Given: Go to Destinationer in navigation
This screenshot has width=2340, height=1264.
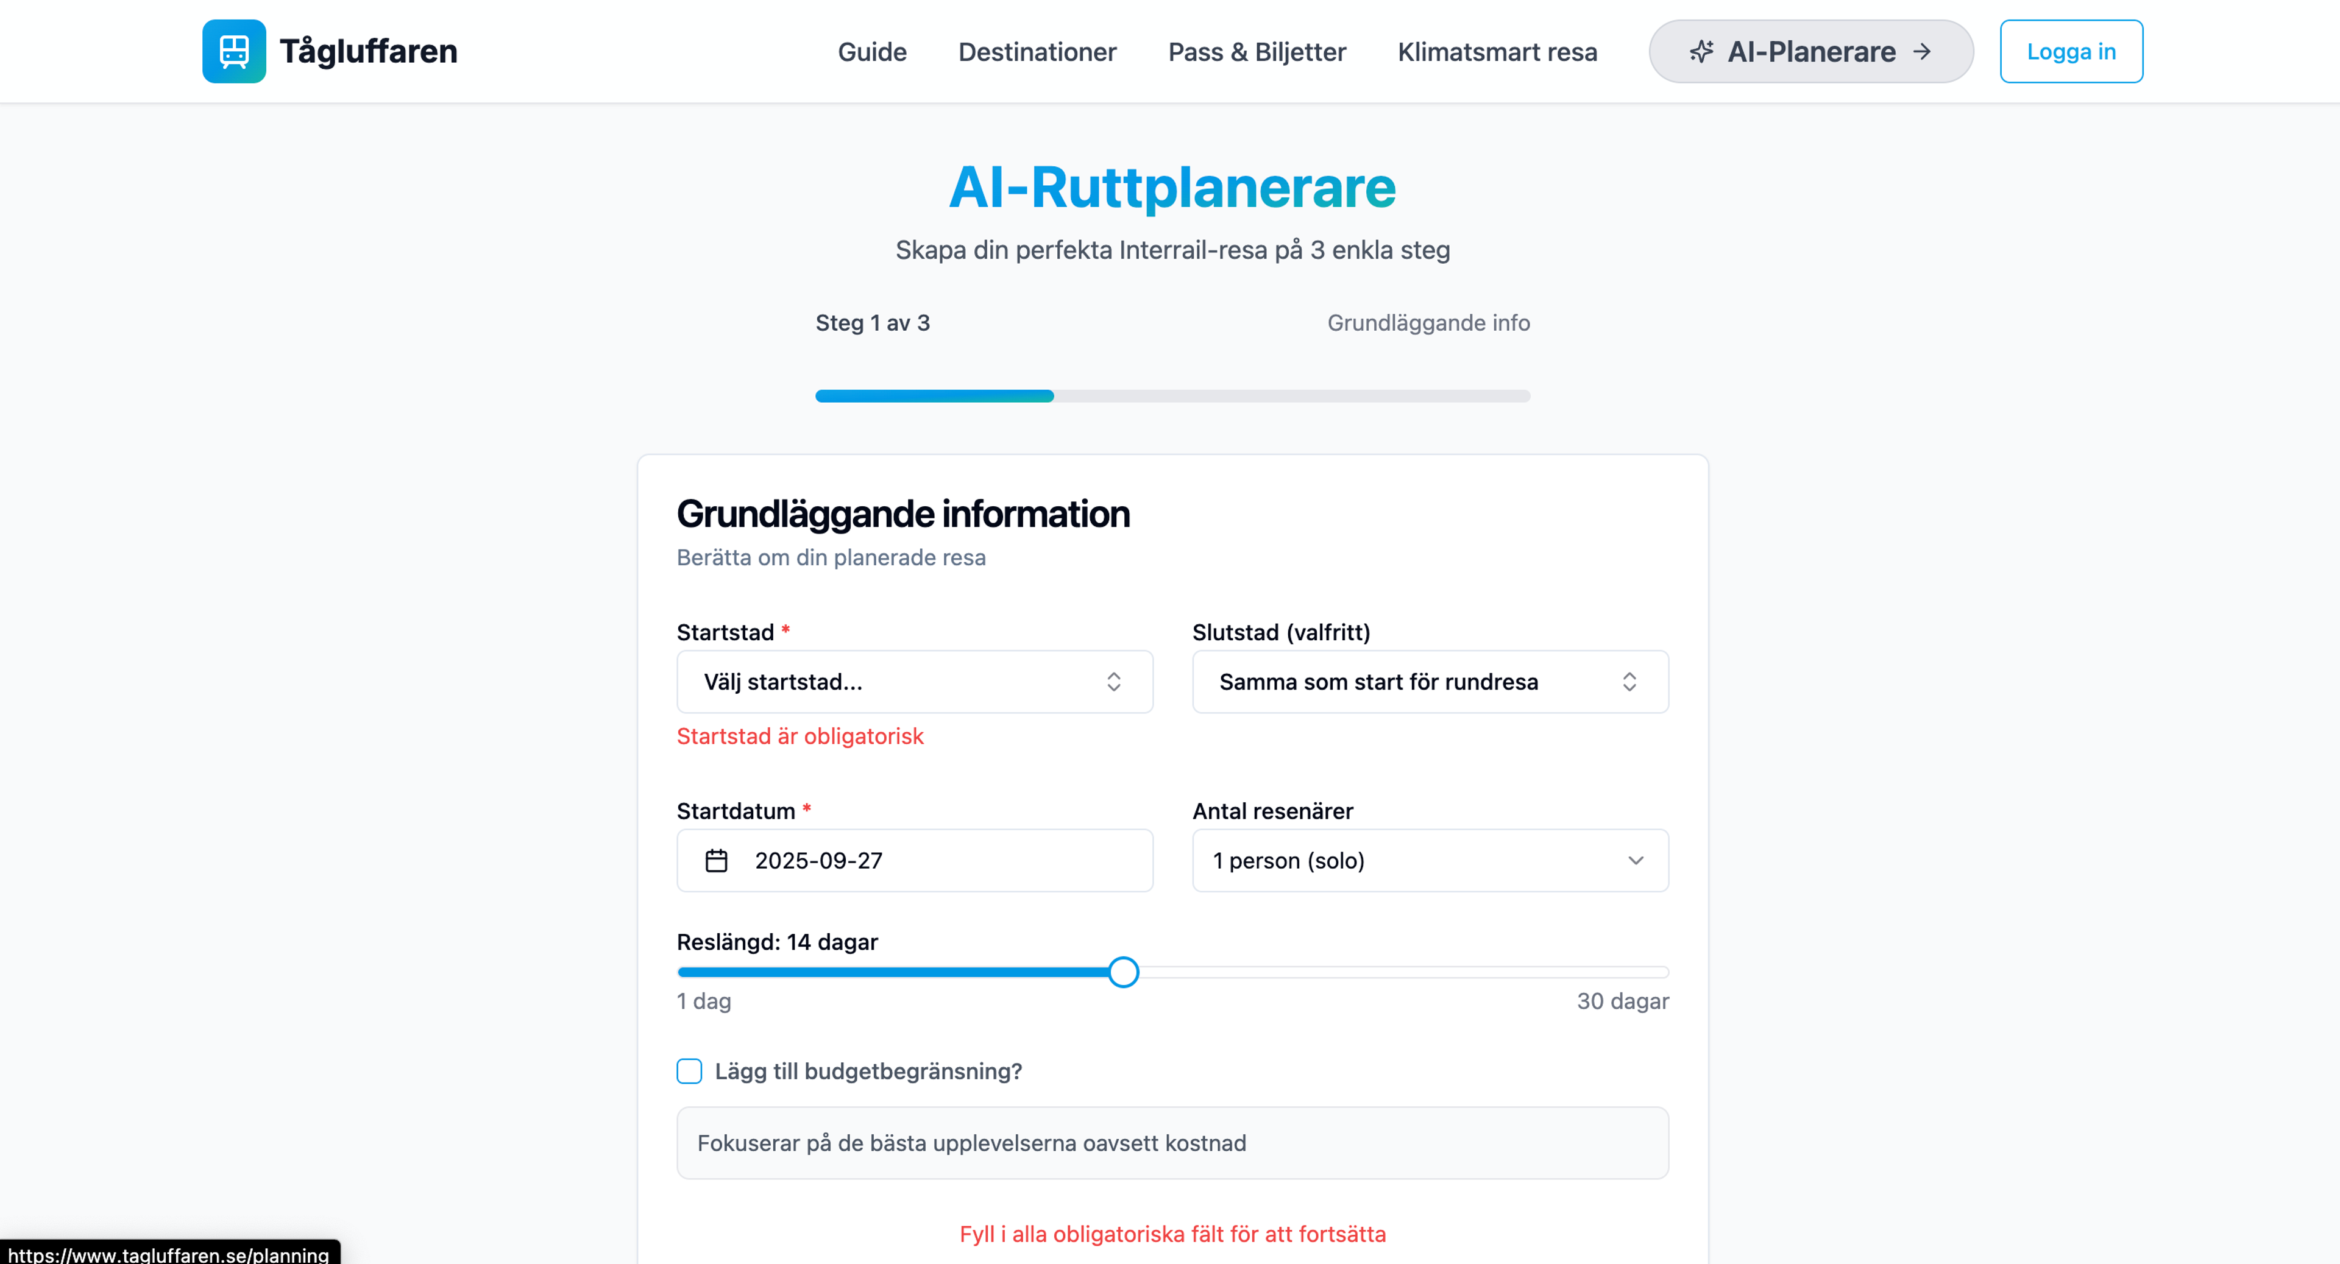Looking at the screenshot, I should point(1037,52).
